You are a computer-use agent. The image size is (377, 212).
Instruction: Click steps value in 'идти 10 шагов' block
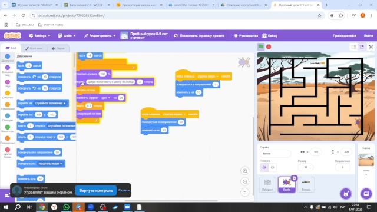29,65
